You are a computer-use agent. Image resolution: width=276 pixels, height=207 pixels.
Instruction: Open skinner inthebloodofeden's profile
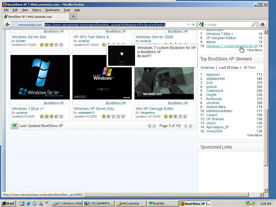[x=219, y=111]
